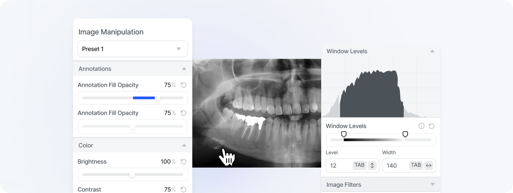Viewport: 513px width, 193px height.
Task: Open the Preset 1 dropdown
Action: coord(132,49)
